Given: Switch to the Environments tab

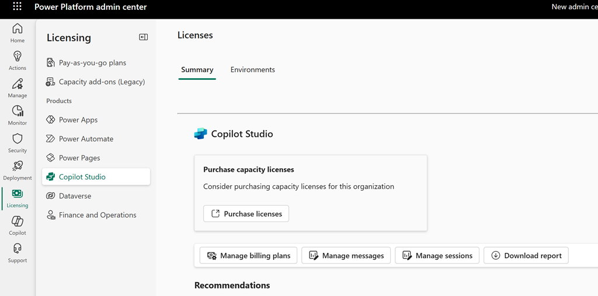Looking at the screenshot, I should pos(252,70).
